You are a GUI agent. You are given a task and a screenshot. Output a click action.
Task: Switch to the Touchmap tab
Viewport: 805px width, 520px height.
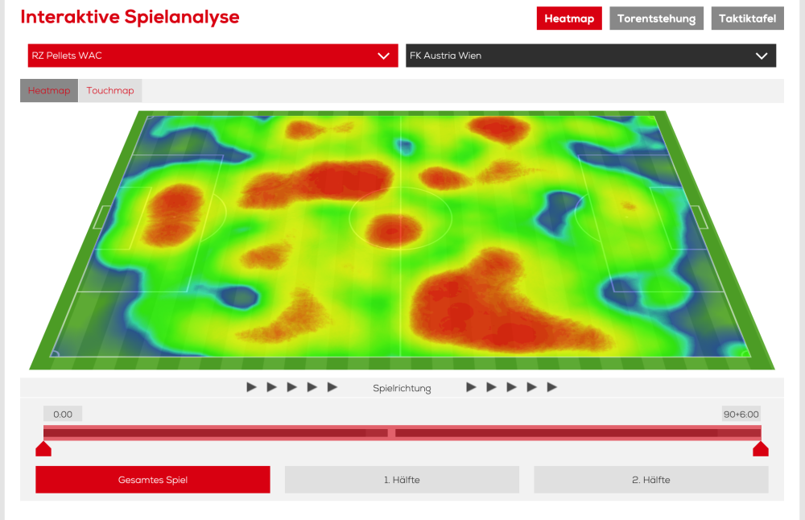point(110,91)
